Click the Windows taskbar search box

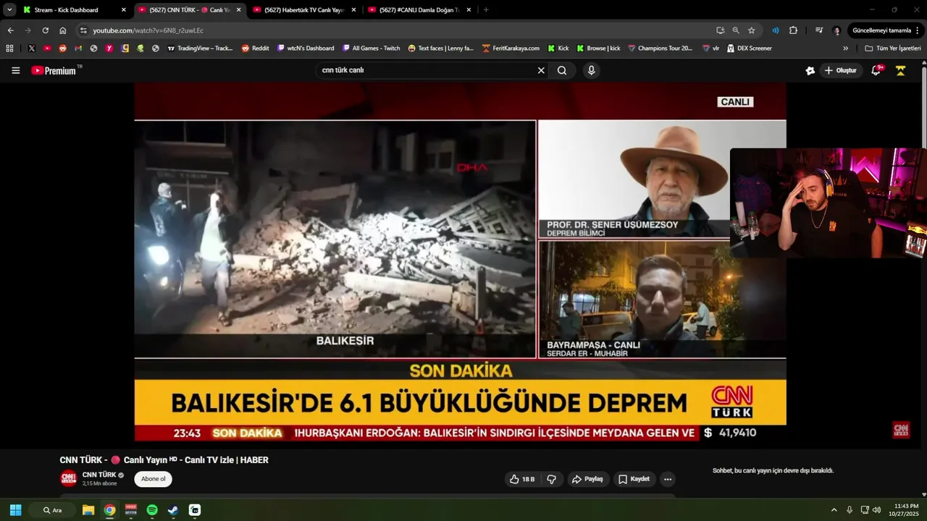[53, 510]
